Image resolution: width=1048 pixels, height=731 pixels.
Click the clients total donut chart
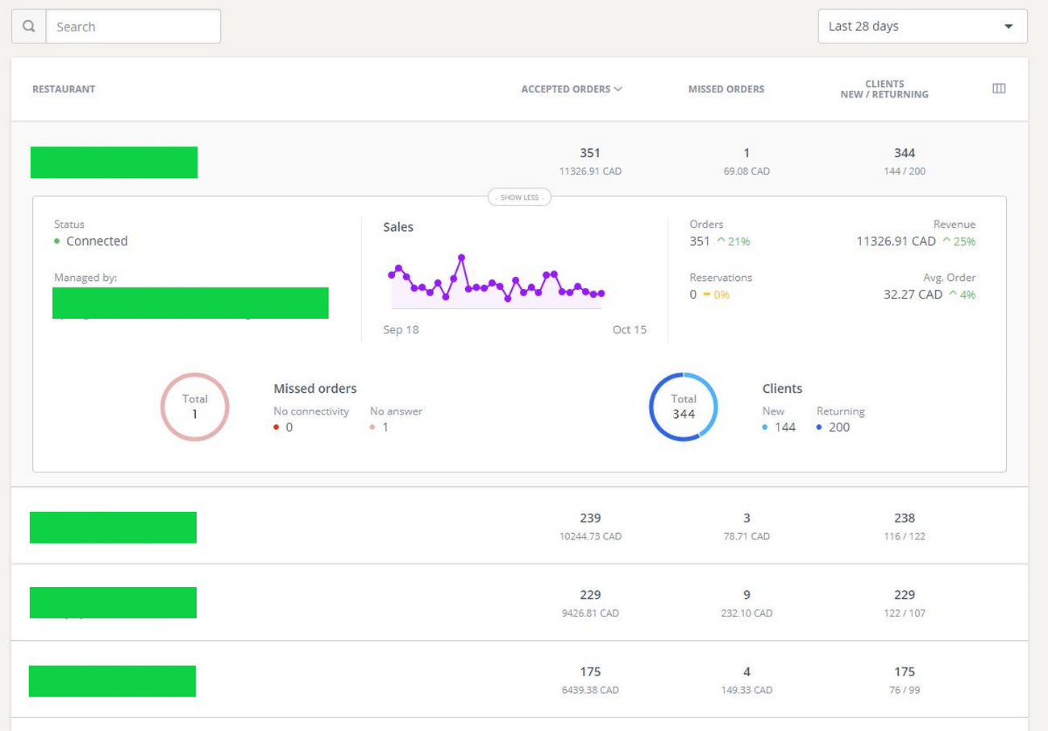[684, 407]
